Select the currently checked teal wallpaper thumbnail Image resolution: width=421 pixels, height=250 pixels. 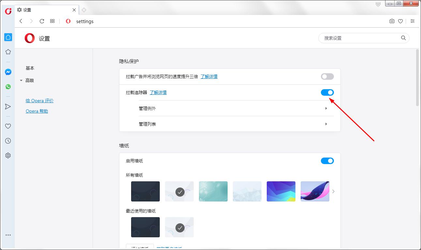point(179,192)
